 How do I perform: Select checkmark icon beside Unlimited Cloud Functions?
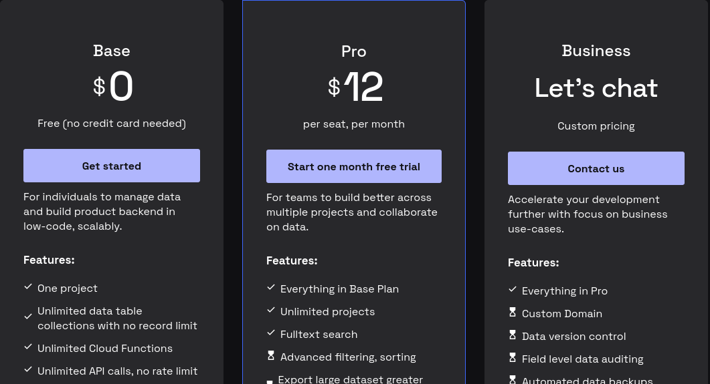tap(28, 347)
